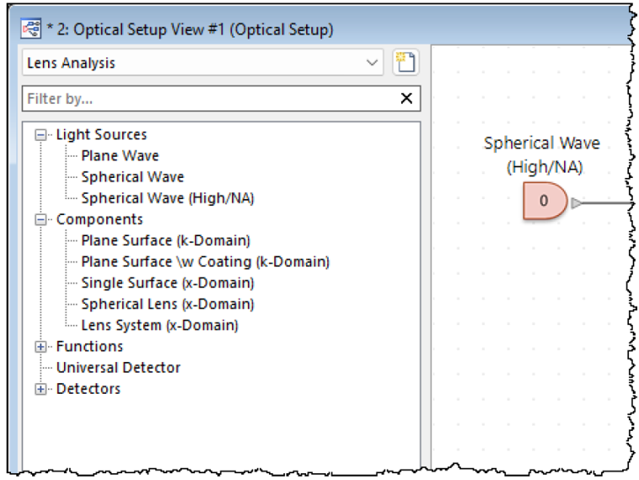Click in the Filter by text field
The width and height of the screenshot is (639, 480).
pos(211,99)
